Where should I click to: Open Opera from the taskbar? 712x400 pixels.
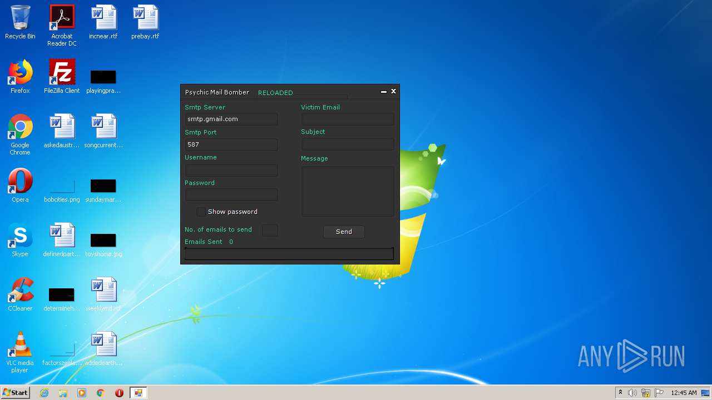click(119, 393)
